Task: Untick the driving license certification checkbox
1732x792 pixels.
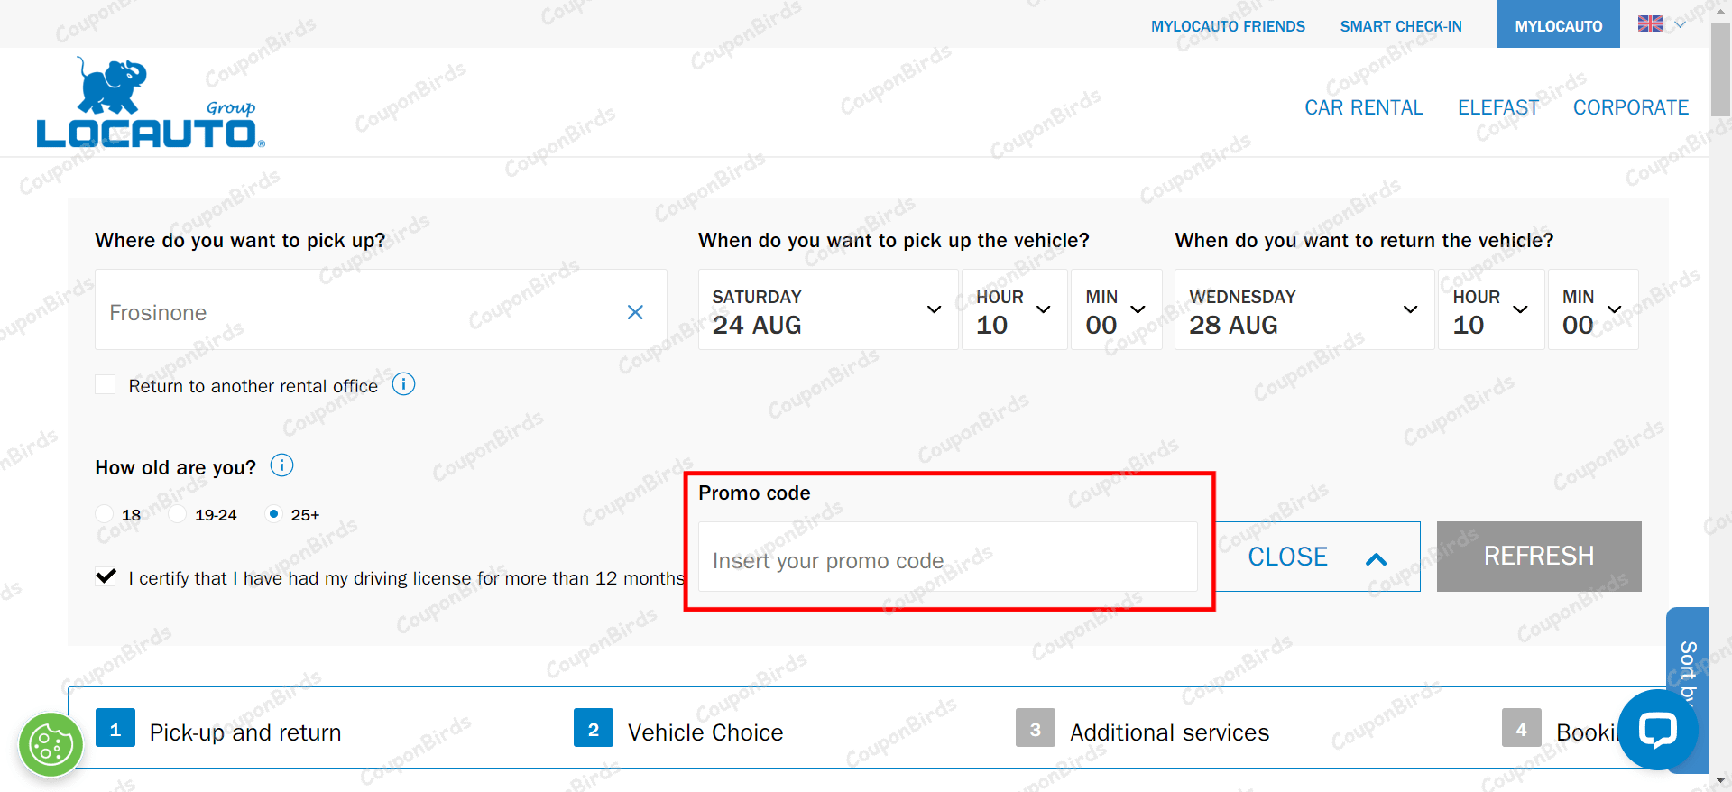Action: point(106,577)
